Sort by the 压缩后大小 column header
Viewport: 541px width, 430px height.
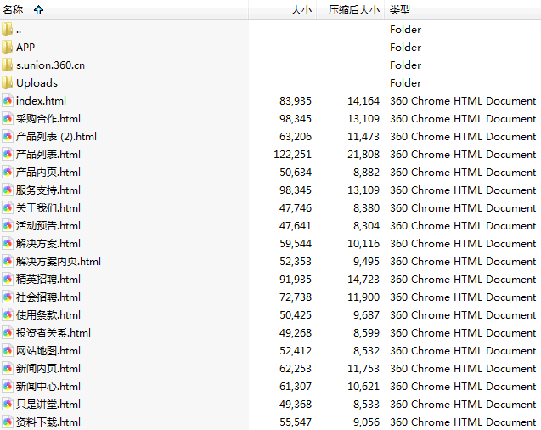pyautogui.click(x=353, y=10)
